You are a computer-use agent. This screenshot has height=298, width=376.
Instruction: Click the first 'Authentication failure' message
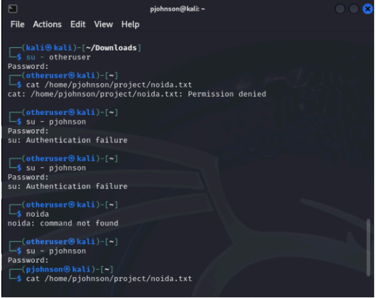(x=68, y=140)
